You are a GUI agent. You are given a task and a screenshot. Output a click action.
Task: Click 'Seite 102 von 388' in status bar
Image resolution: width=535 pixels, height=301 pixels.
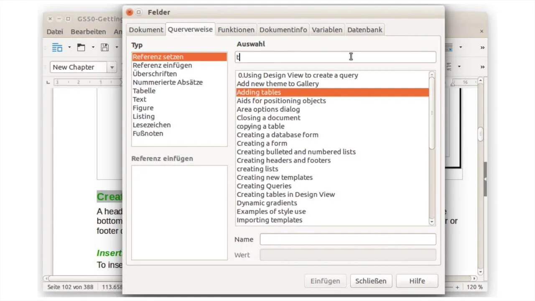pyautogui.click(x=70, y=287)
